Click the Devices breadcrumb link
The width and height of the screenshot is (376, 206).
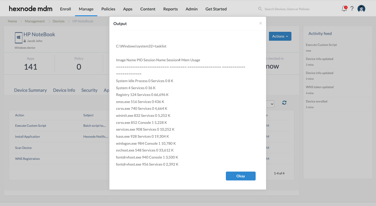point(58,21)
